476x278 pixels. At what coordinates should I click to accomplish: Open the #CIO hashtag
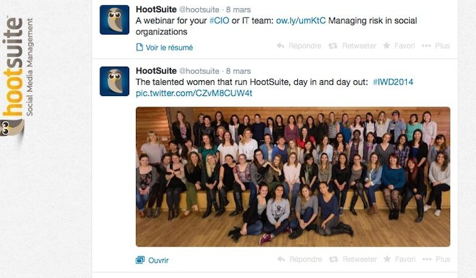tap(219, 20)
